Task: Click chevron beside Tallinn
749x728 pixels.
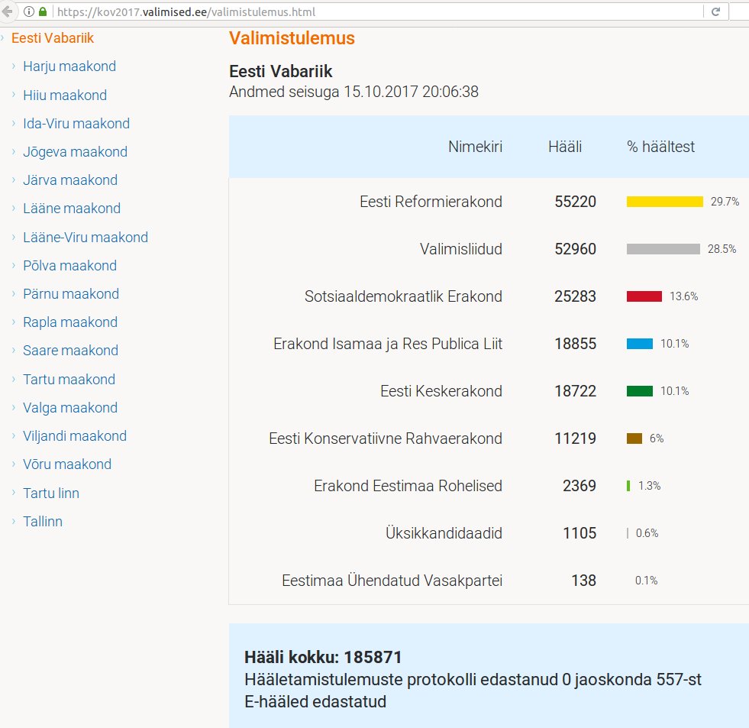Action: point(14,522)
